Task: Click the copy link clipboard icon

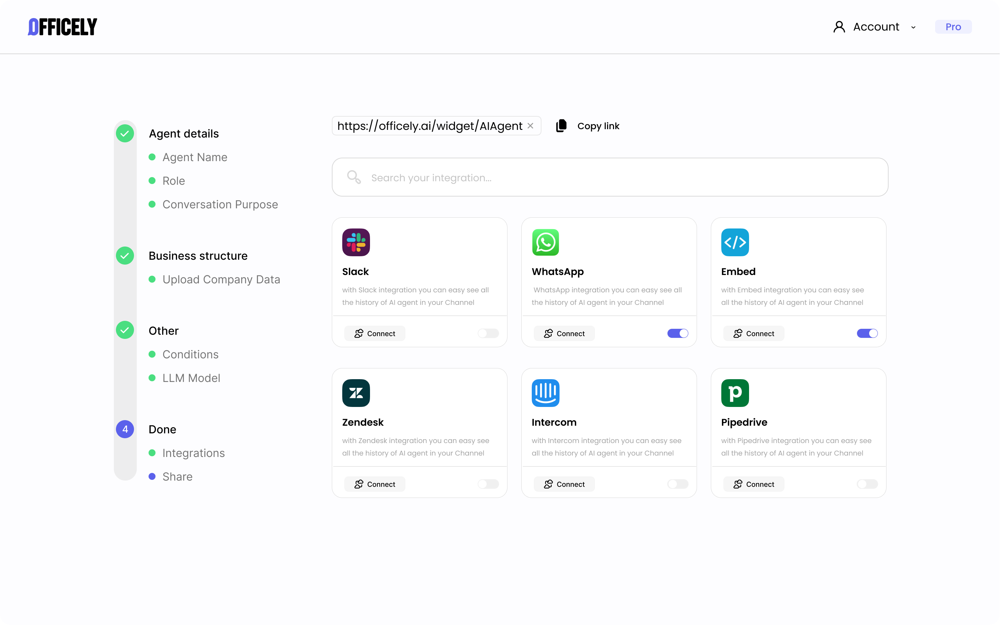Action: tap(561, 126)
